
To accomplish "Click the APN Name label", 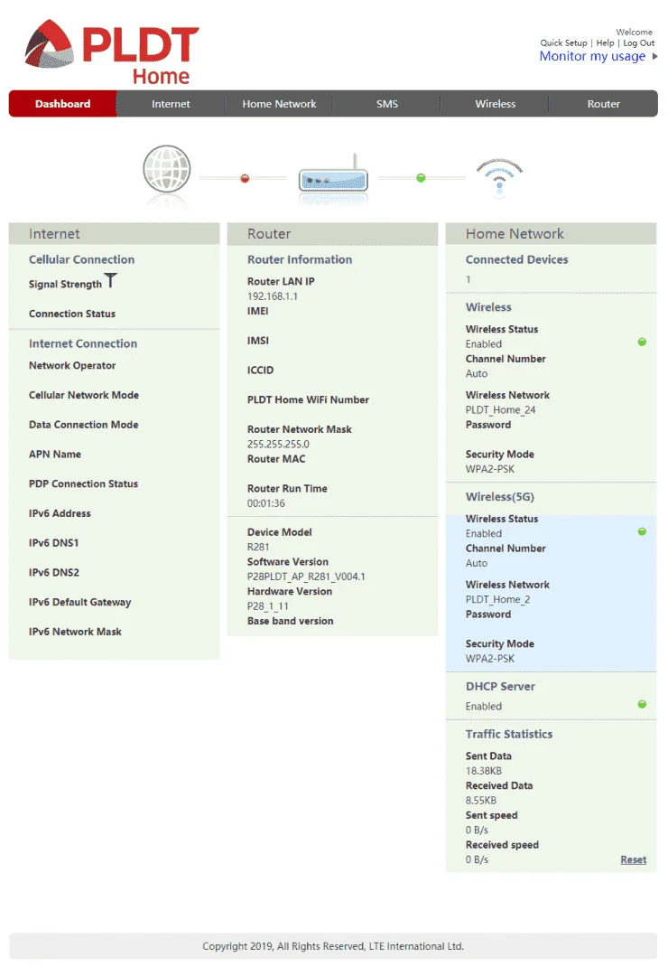I will 55,455.
